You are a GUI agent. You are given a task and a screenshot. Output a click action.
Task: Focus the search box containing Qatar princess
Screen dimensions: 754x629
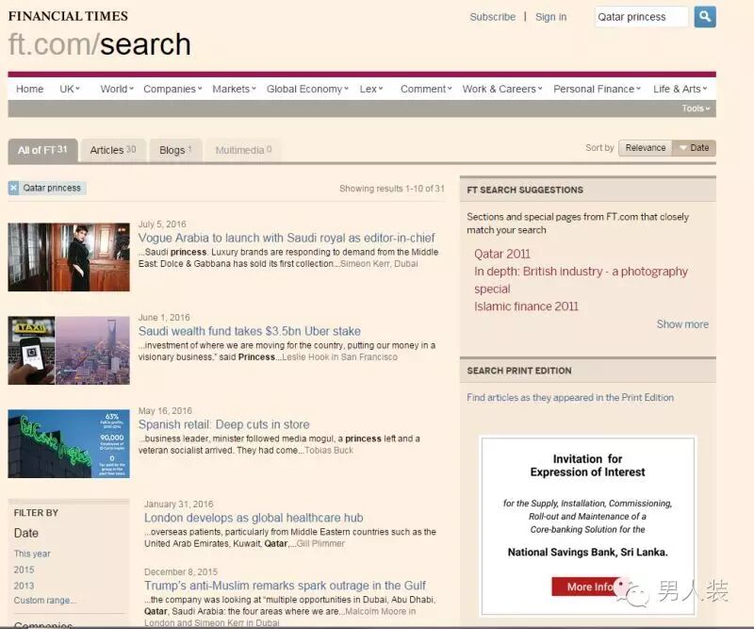(642, 17)
